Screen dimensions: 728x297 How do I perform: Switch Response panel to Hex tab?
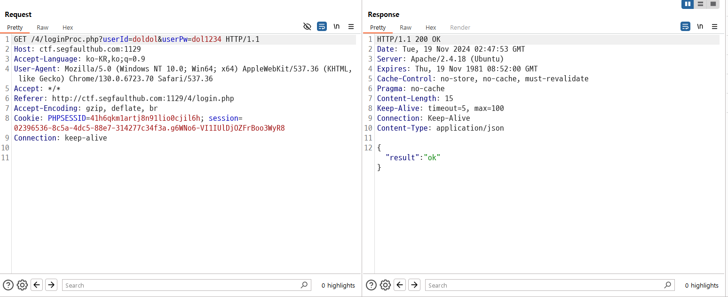pos(431,27)
